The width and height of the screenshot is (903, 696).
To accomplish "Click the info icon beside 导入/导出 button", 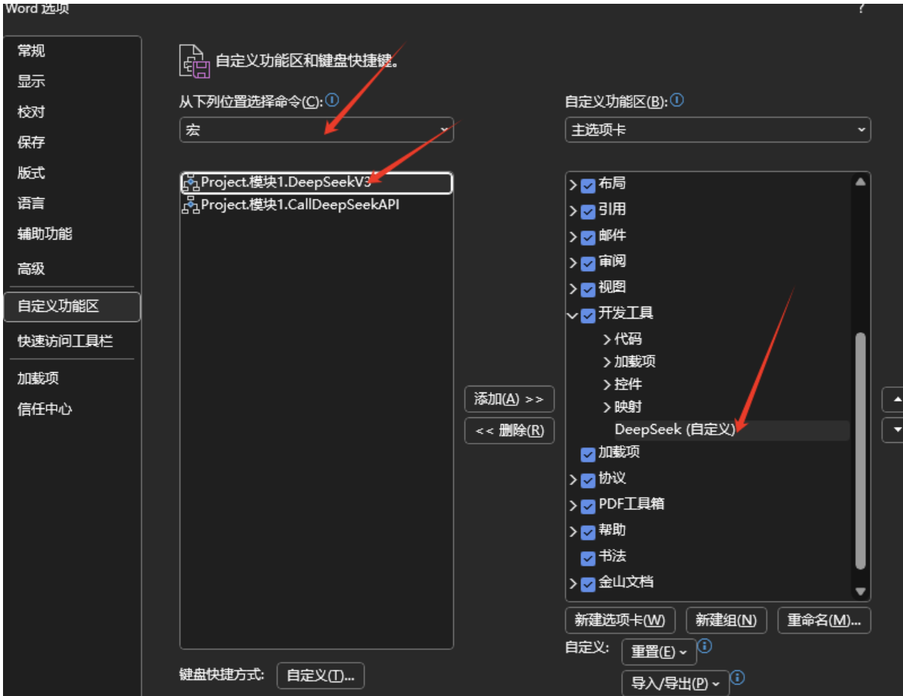I will point(737,677).
